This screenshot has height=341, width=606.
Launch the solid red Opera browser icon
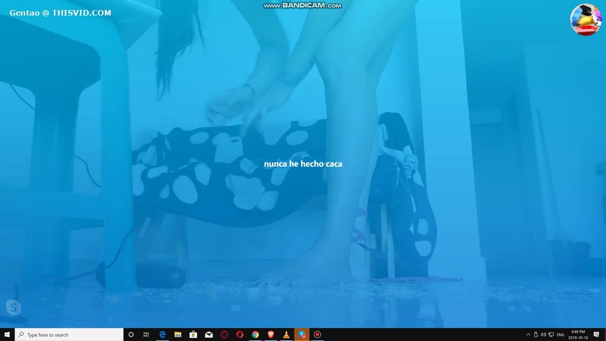click(240, 334)
